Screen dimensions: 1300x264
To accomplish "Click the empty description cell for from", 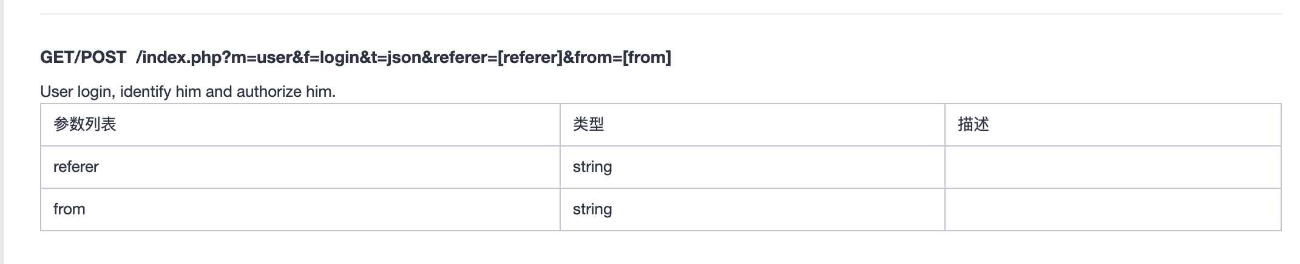I will pos(1112,210).
